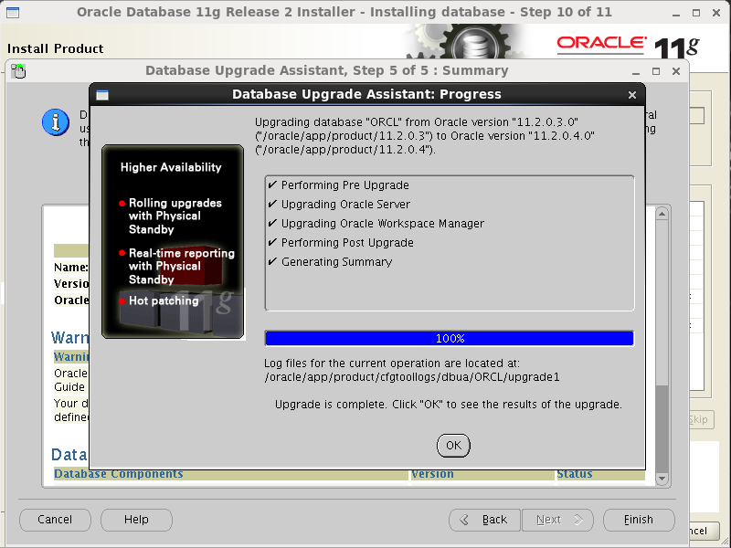The image size is (731, 548).
Task: Click the 100% upgrade progress bar
Action: [x=450, y=338]
